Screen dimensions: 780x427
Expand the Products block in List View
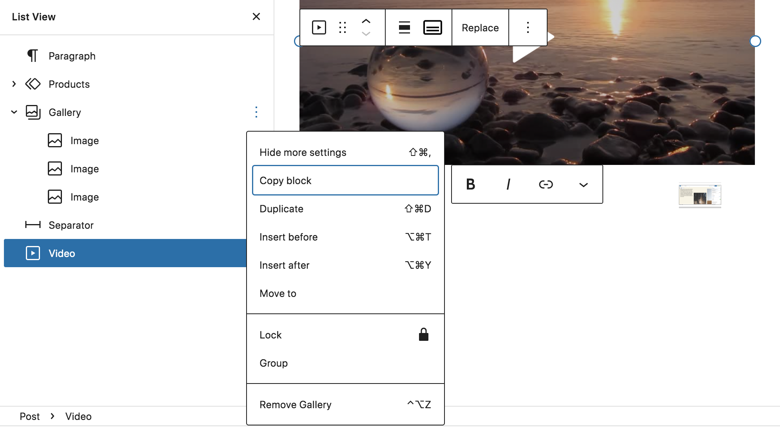coord(14,84)
